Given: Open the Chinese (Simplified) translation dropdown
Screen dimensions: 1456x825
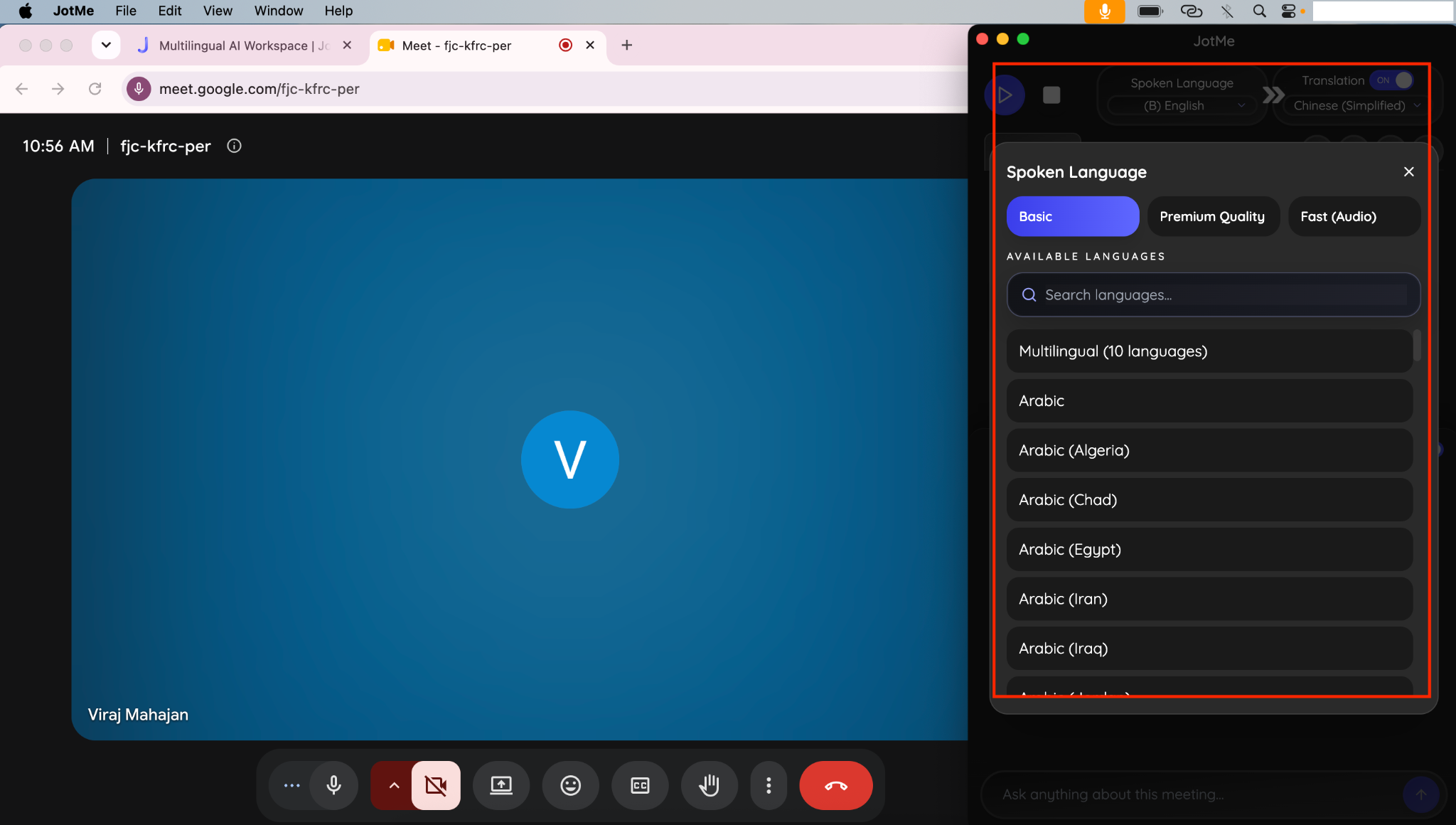Looking at the screenshot, I should tap(1356, 106).
